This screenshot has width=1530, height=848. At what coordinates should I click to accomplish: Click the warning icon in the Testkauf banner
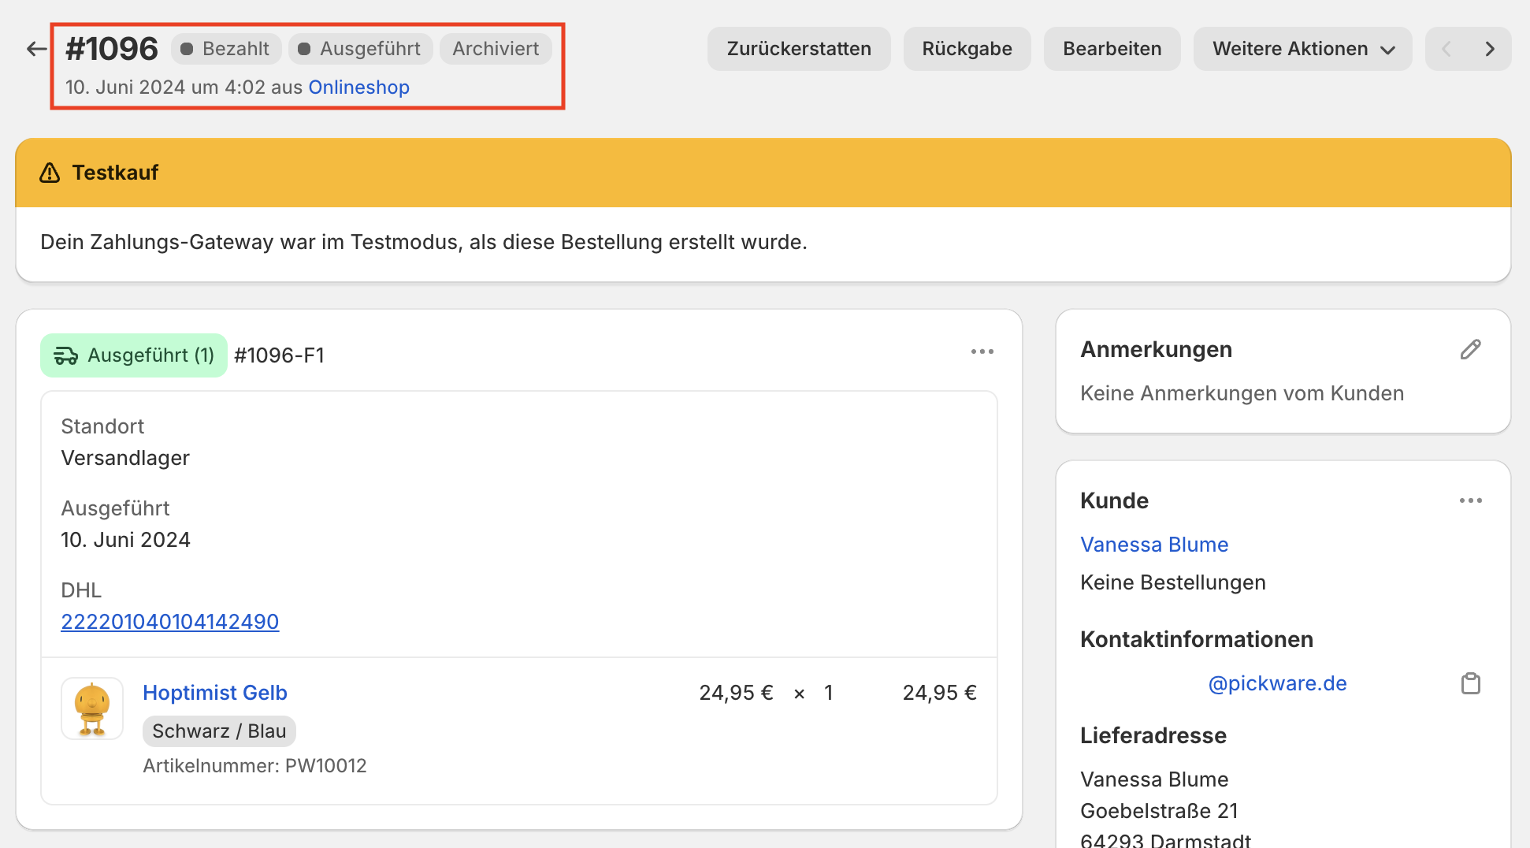click(50, 173)
